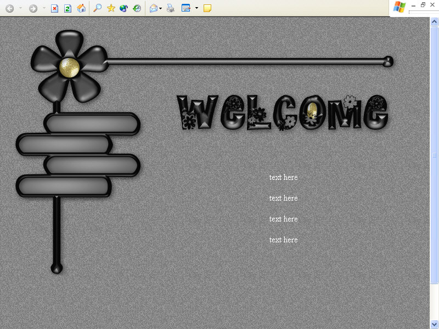Click the WELCOME header graphic
439x329 pixels.
[x=283, y=112]
